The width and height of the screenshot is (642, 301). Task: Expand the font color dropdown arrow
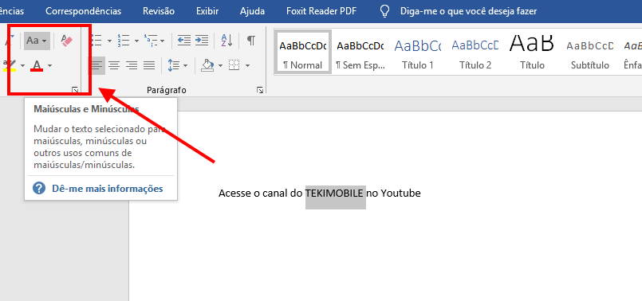[x=50, y=66]
